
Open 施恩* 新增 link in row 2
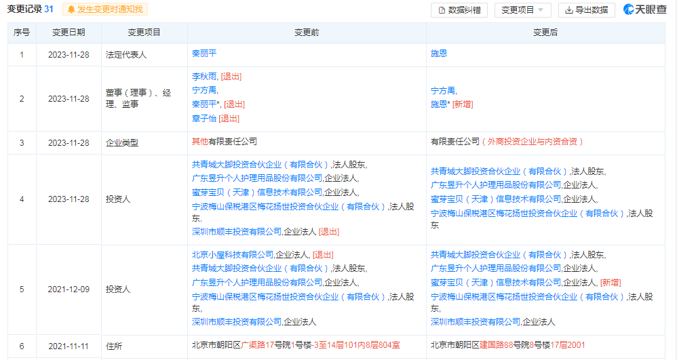tap(440, 104)
